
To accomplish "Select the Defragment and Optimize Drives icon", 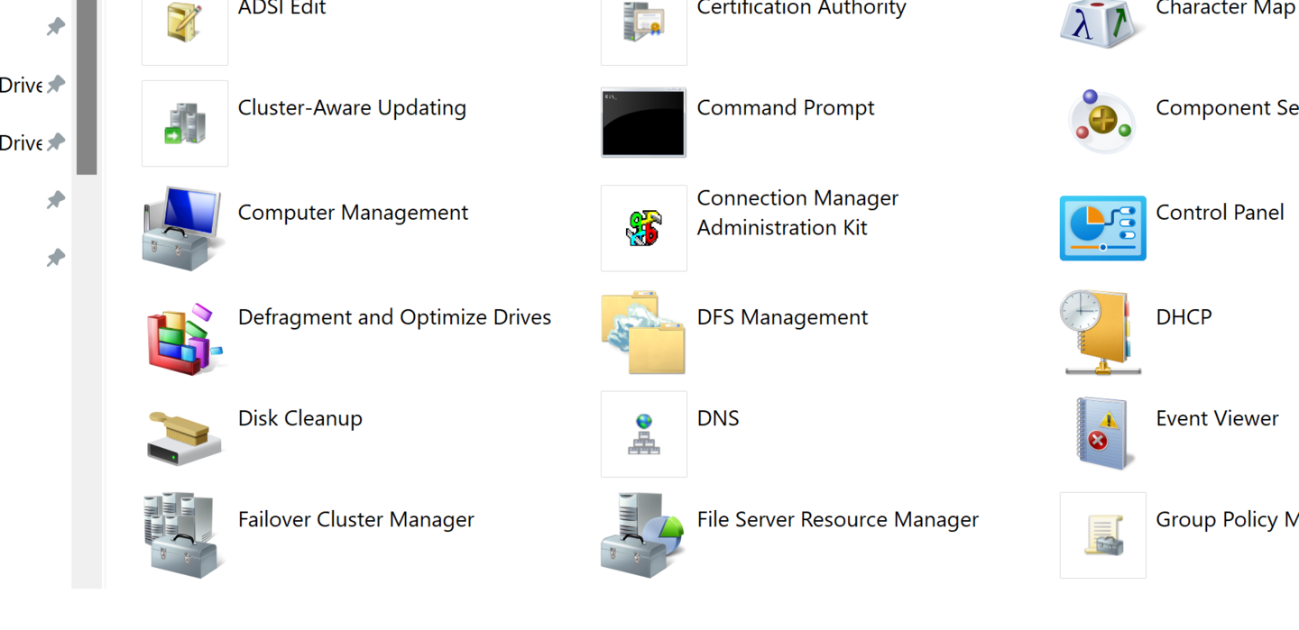I will [185, 334].
